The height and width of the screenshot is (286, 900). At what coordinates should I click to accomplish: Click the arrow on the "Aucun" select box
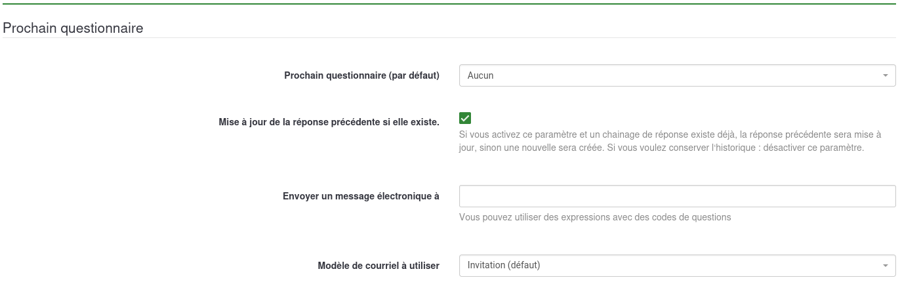click(x=885, y=75)
